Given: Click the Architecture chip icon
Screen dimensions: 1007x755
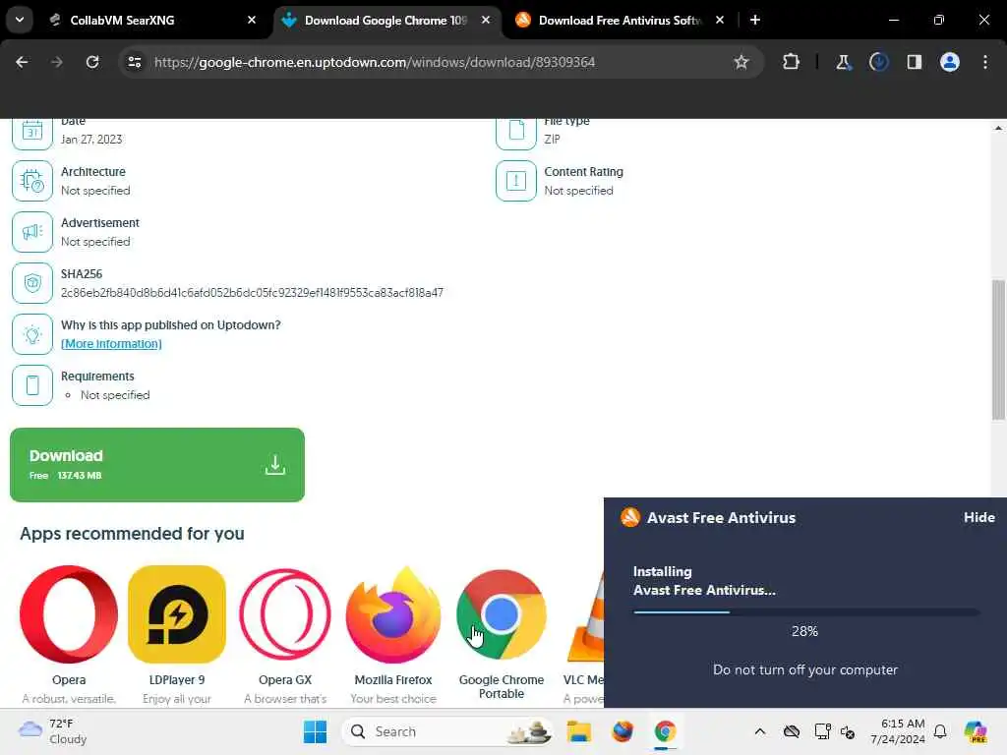Looking at the screenshot, I should (32, 181).
